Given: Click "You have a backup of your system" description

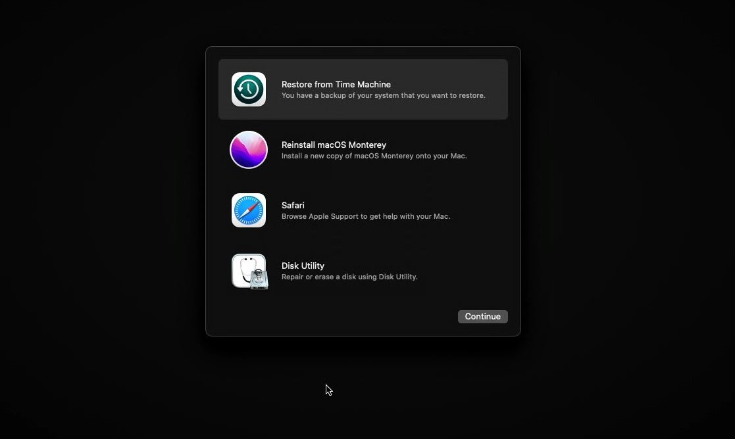Looking at the screenshot, I should coord(383,96).
